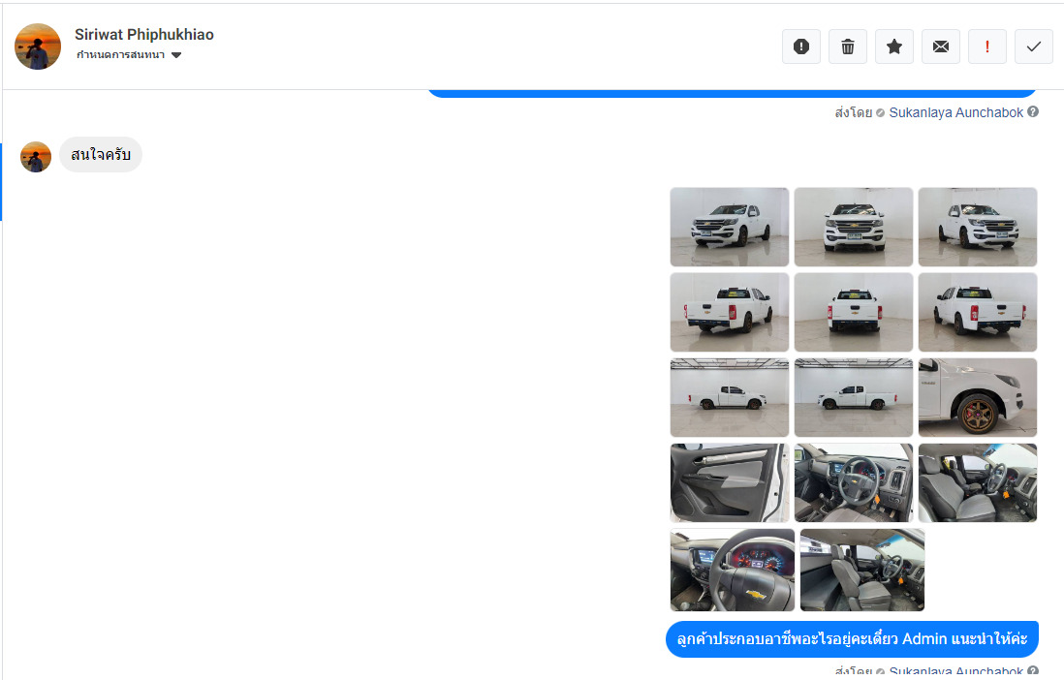Click the verified badge icon next to ส่งโดย
The height and width of the screenshot is (680, 1064).
[x=880, y=112]
